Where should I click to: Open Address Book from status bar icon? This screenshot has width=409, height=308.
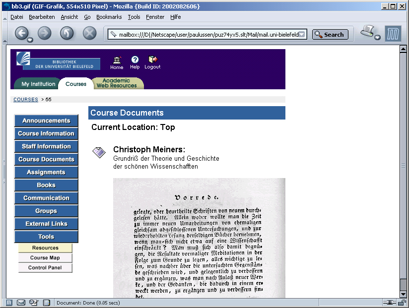point(47,303)
